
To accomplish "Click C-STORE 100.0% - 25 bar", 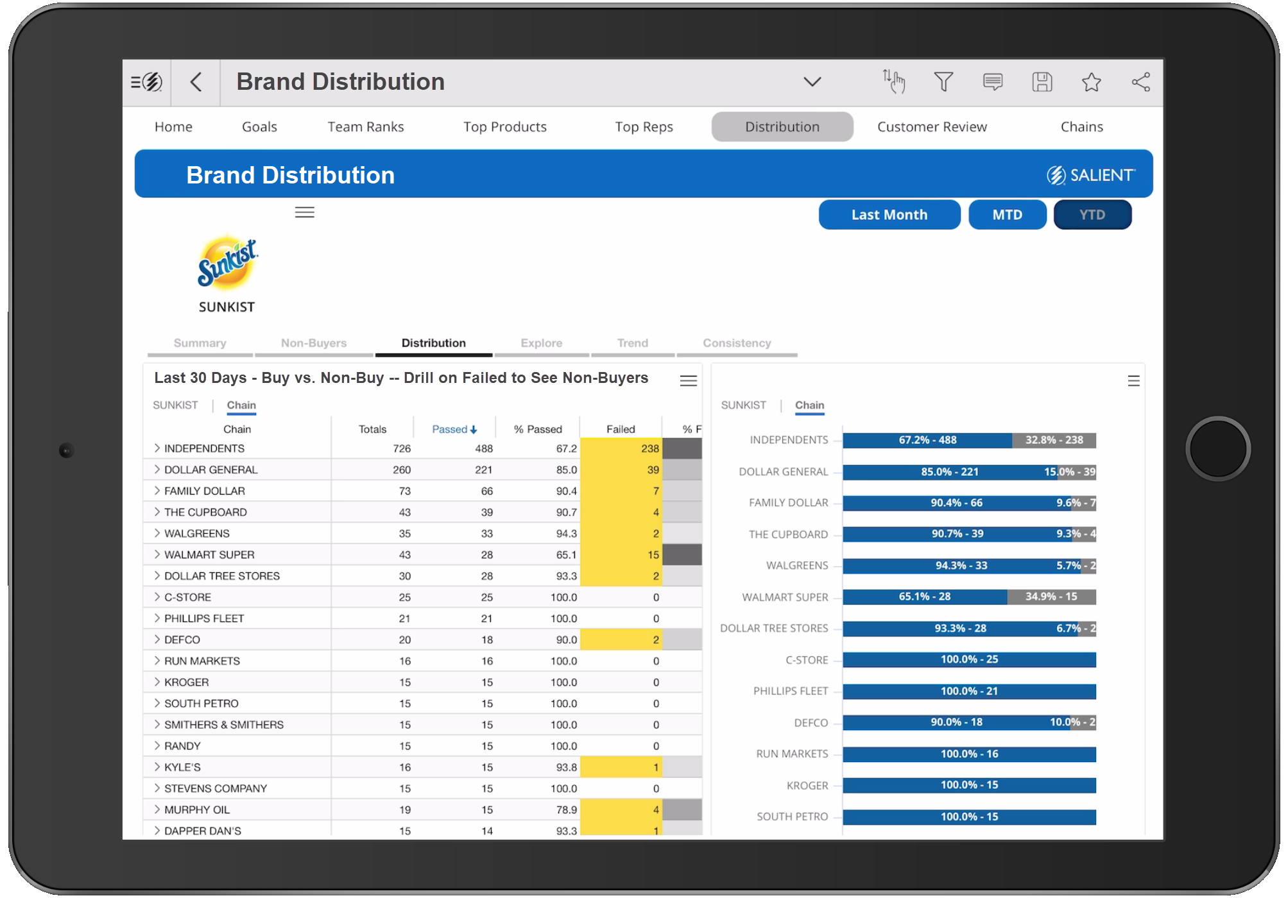I will [x=969, y=659].
